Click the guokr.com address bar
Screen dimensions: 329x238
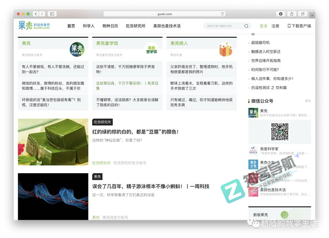164,14
